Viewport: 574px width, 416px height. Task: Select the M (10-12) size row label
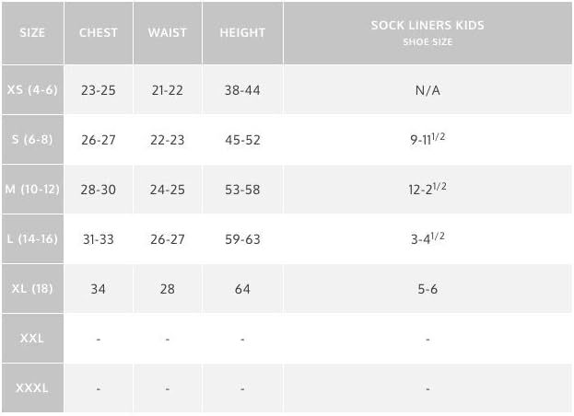(32, 189)
